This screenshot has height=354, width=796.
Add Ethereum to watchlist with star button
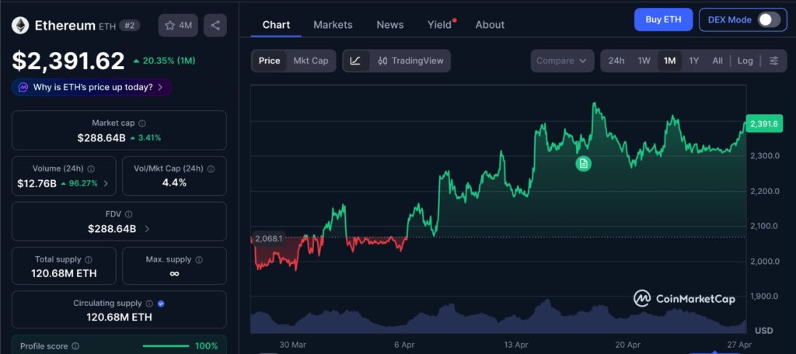178,26
